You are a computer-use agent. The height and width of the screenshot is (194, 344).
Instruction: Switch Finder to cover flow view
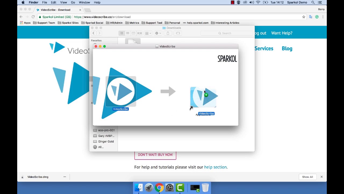coord(139,33)
